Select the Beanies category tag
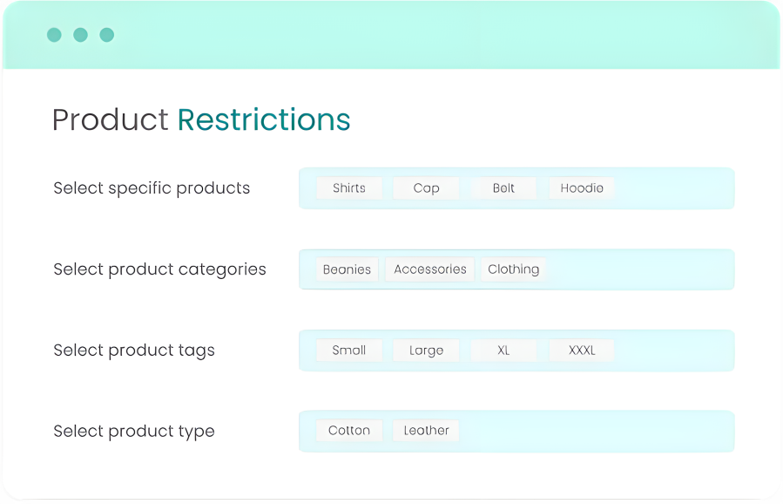 point(347,269)
